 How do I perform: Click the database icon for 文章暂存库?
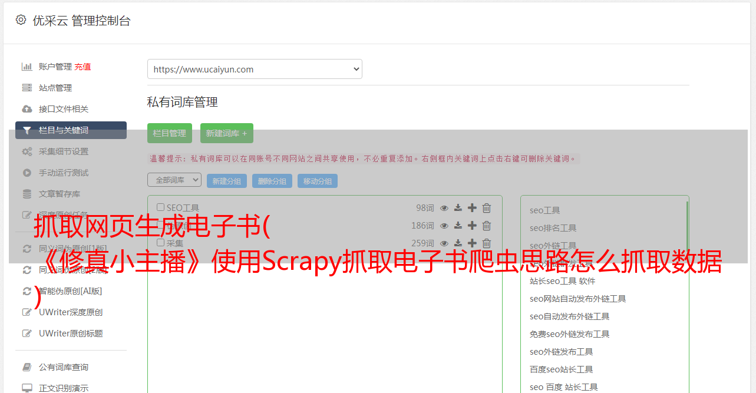27,194
